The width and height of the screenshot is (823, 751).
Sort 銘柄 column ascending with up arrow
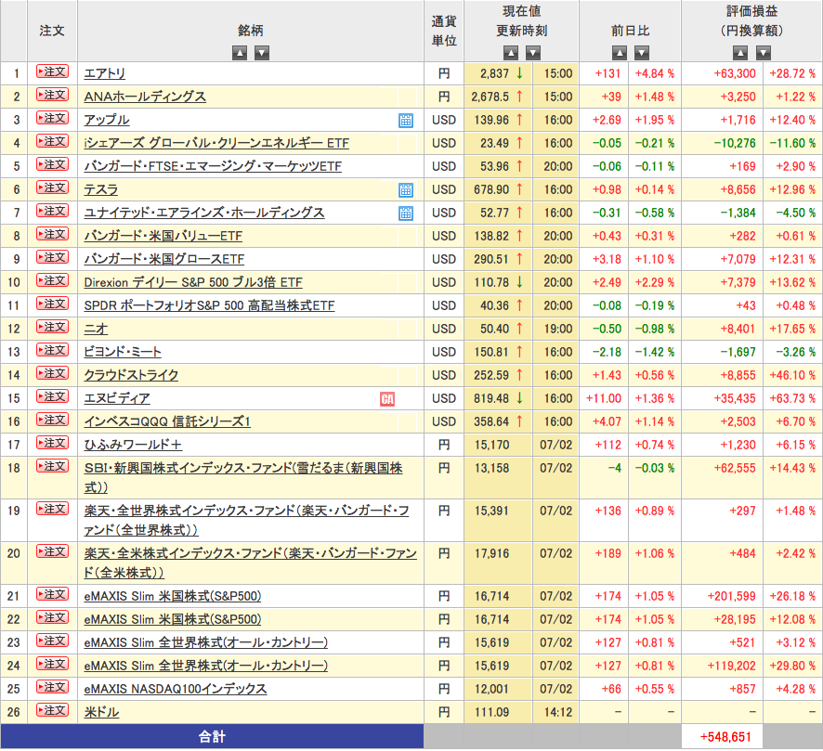(240, 53)
